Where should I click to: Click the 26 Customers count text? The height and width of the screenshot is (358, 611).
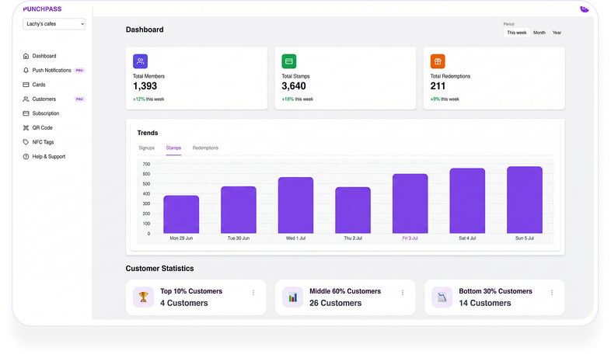336,303
